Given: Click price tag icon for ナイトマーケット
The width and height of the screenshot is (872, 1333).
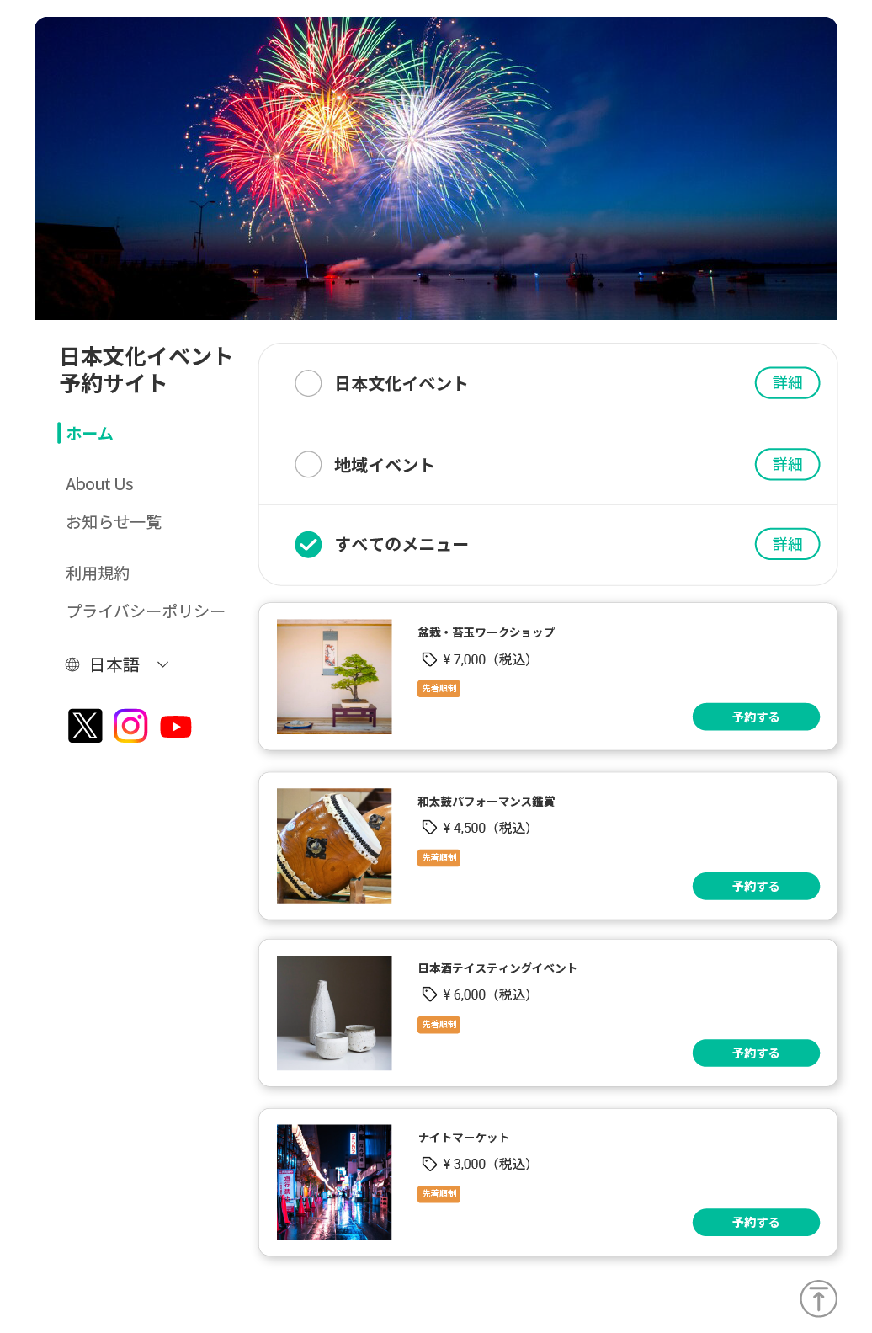Looking at the screenshot, I should tap(429, 1164).
